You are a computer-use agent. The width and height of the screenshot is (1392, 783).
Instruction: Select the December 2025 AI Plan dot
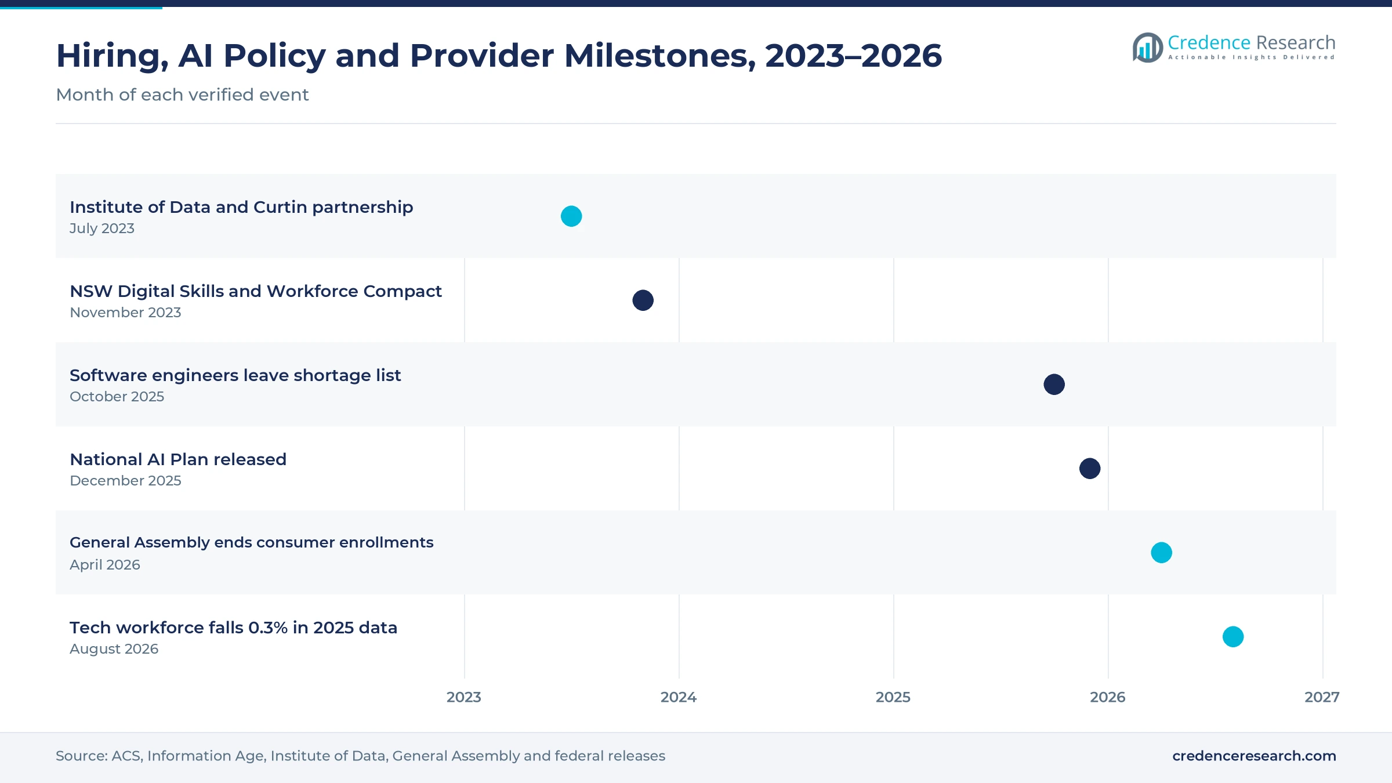(1090, 469)
